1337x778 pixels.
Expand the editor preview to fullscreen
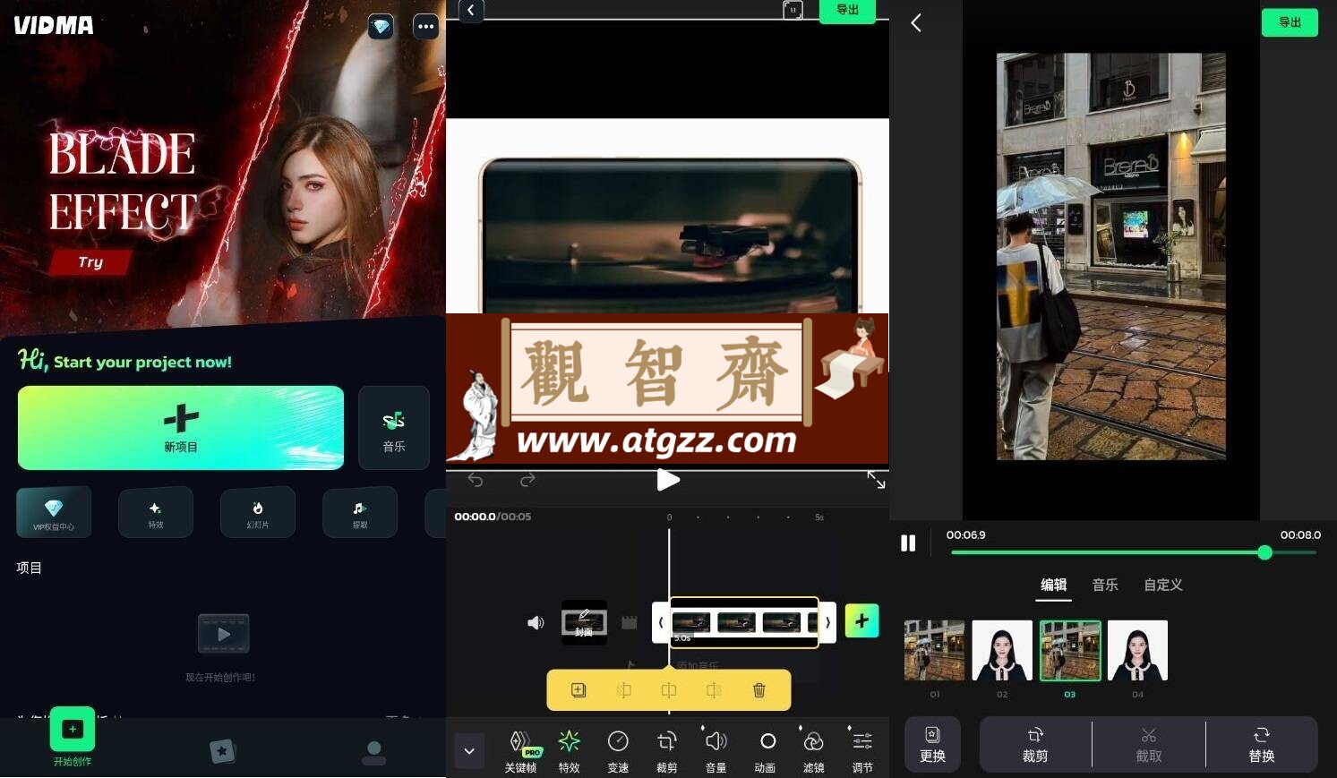[876, 480]
